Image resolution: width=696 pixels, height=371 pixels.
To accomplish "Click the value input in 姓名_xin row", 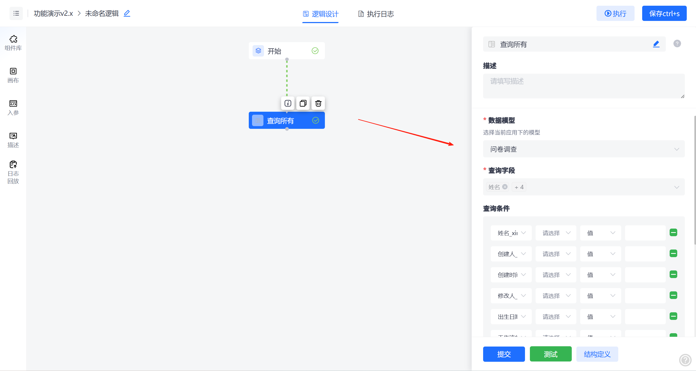I will pyautogui.click(x=645, y=233).
